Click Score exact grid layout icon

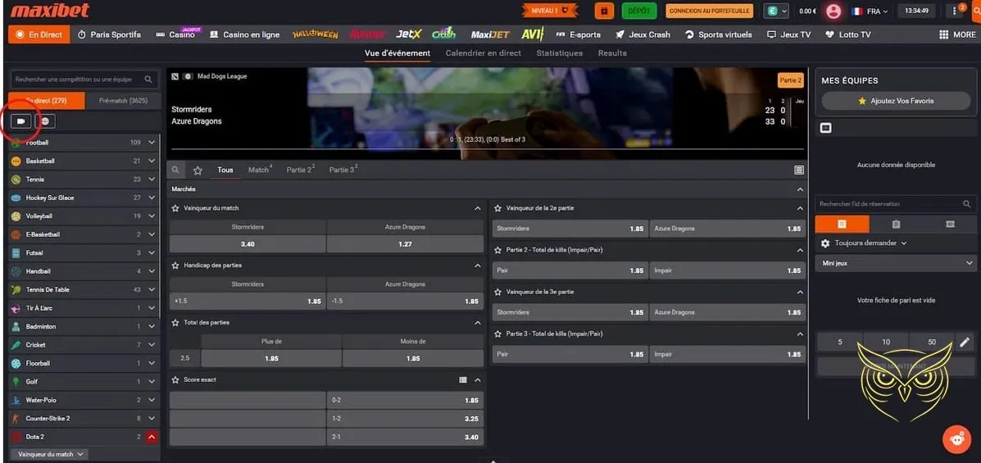(463, 379)
